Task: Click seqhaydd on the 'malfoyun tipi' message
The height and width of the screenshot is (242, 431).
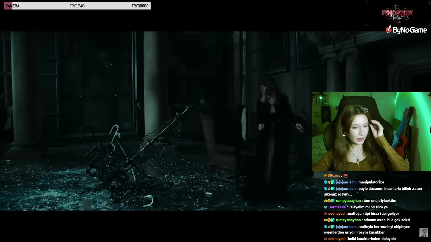Action: (336, 214)
